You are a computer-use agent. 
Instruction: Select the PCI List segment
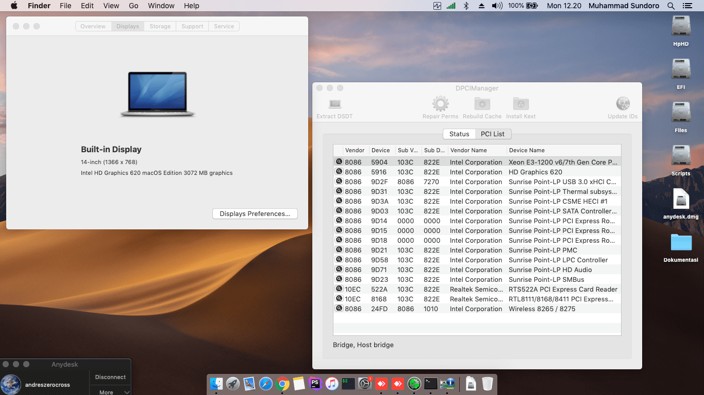(493, 134)
